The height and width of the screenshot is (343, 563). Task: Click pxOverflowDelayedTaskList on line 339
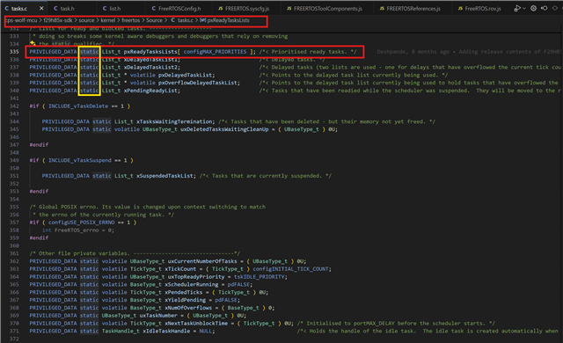tap(198, 83)
